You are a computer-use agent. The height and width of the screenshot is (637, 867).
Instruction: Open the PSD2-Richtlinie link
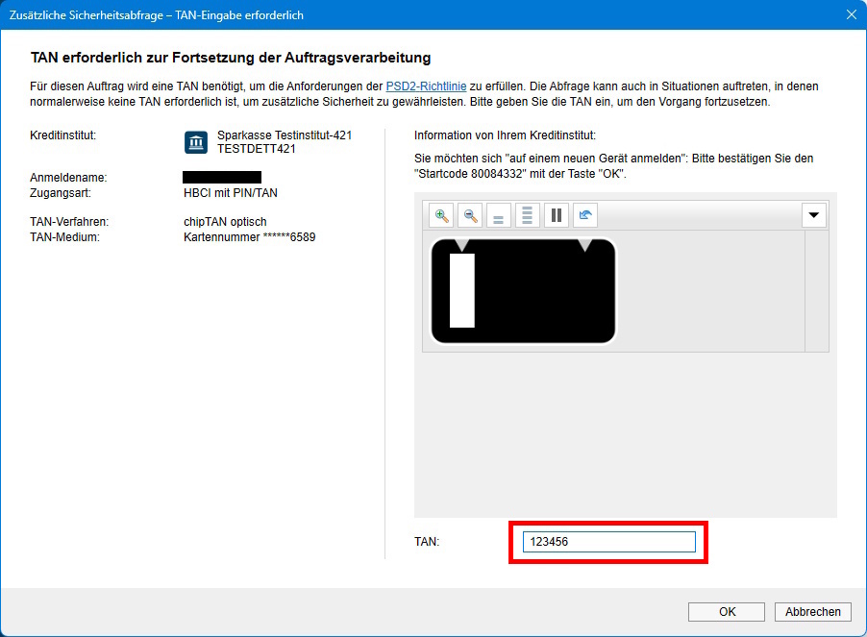(426, 86)
